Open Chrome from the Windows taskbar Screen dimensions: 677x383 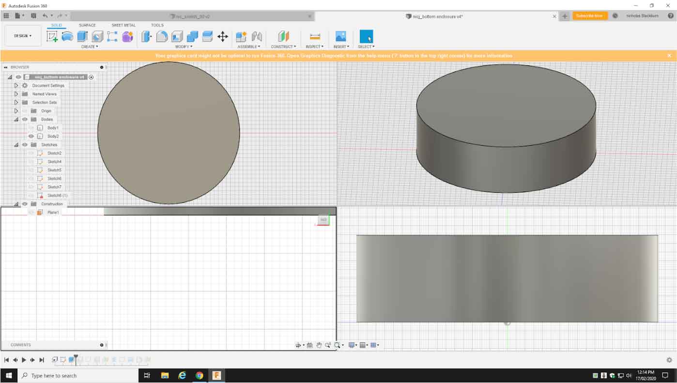(200, 375)
